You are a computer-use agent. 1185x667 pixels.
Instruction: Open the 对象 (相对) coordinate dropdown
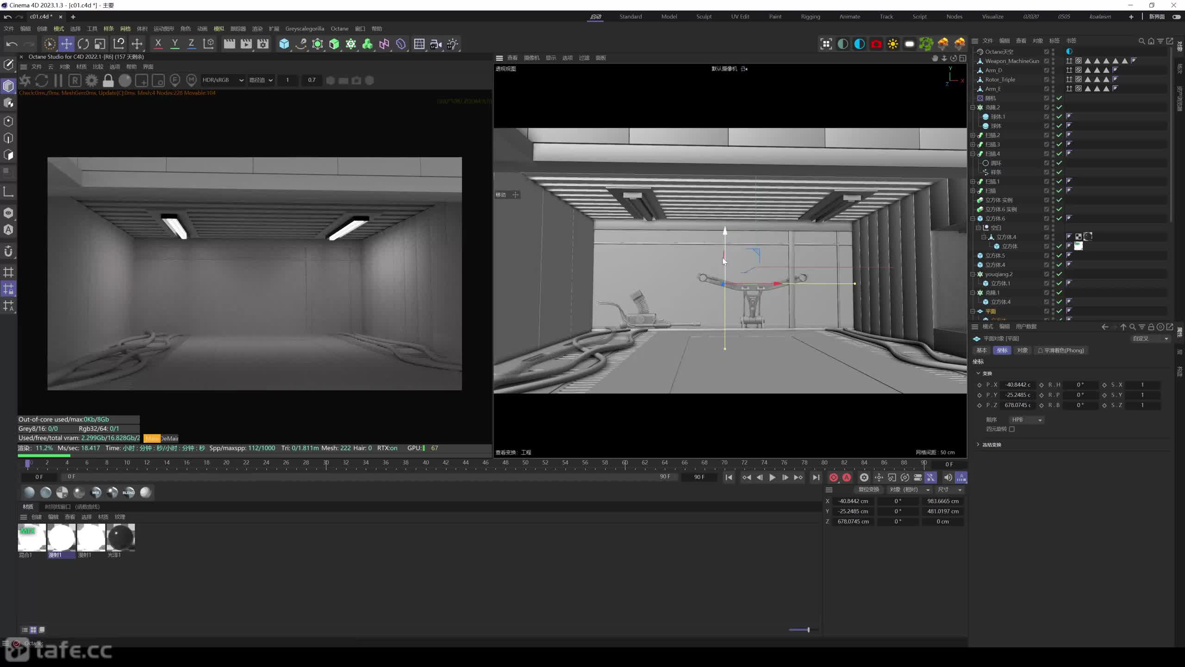[x=910, y=490]
